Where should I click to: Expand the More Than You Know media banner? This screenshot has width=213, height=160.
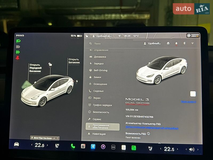tap(45, 138)
